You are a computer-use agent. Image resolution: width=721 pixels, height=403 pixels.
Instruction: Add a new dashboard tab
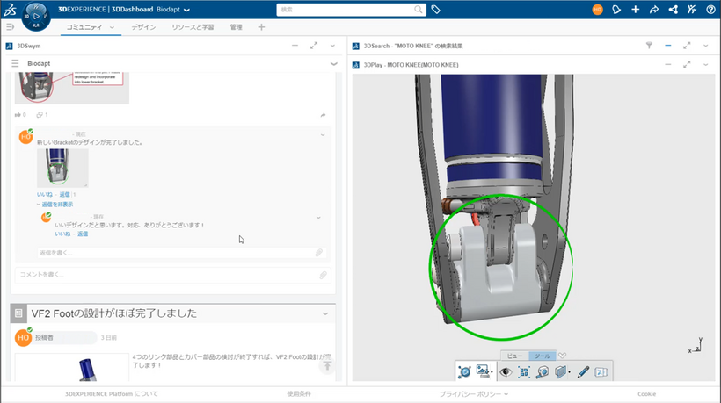(261, 27)
